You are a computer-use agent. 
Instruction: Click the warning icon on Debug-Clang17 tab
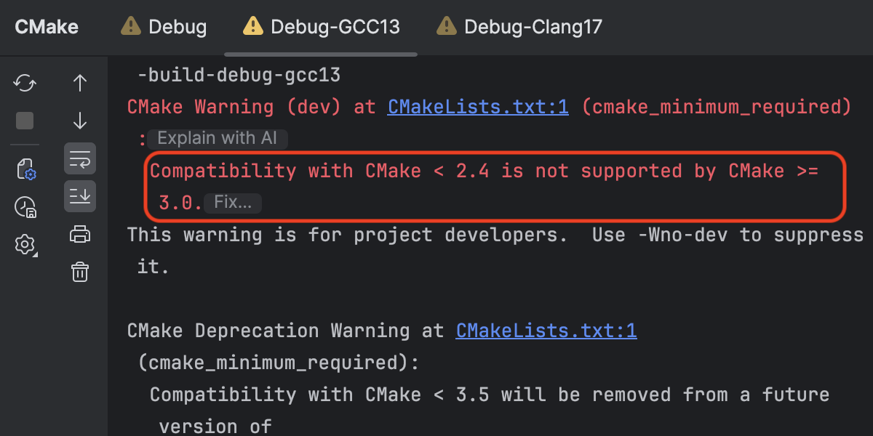(446, 28)
